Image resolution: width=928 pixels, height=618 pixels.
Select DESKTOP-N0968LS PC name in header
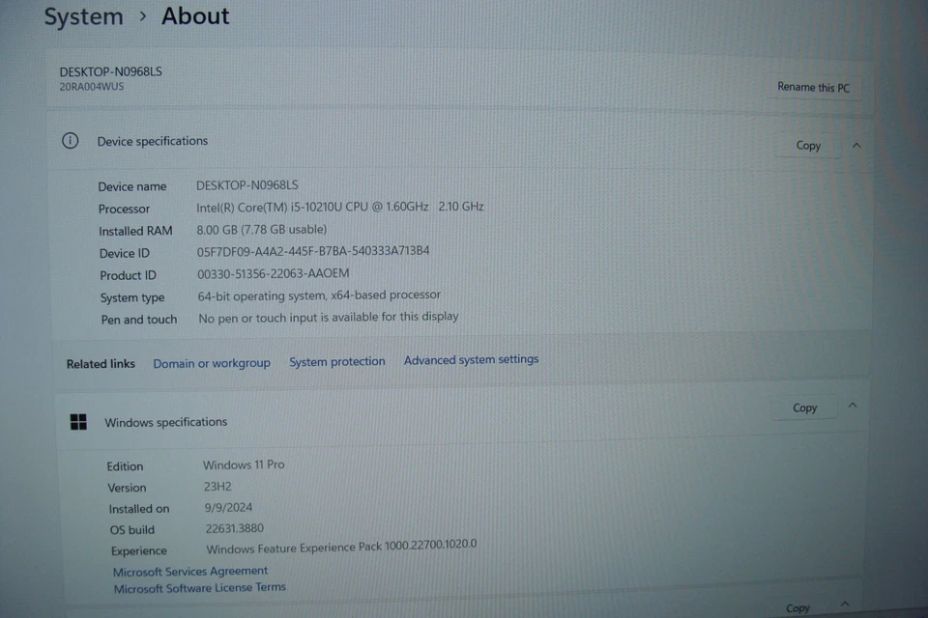click(x=110, y=71)
